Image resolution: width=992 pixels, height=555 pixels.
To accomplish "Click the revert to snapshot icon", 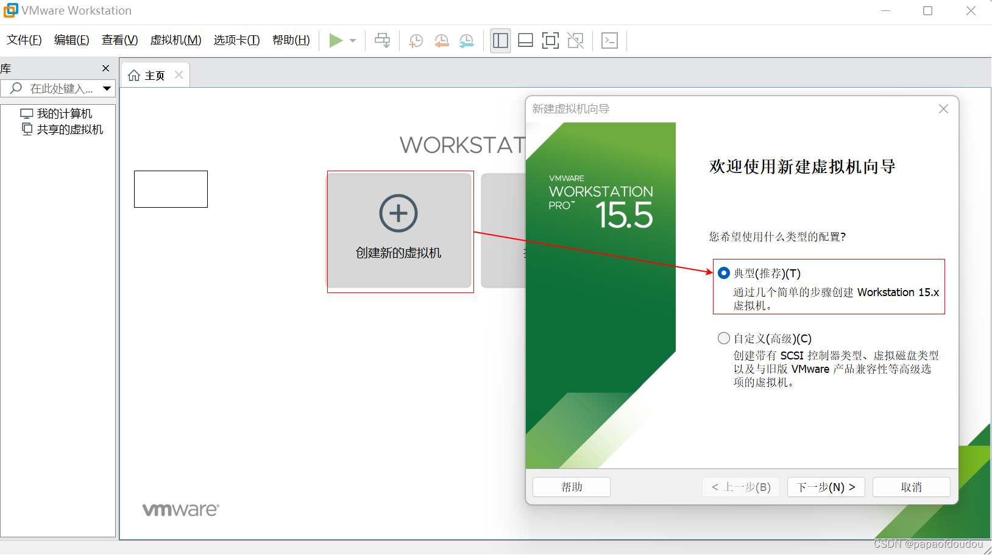I will click(442, 41).
